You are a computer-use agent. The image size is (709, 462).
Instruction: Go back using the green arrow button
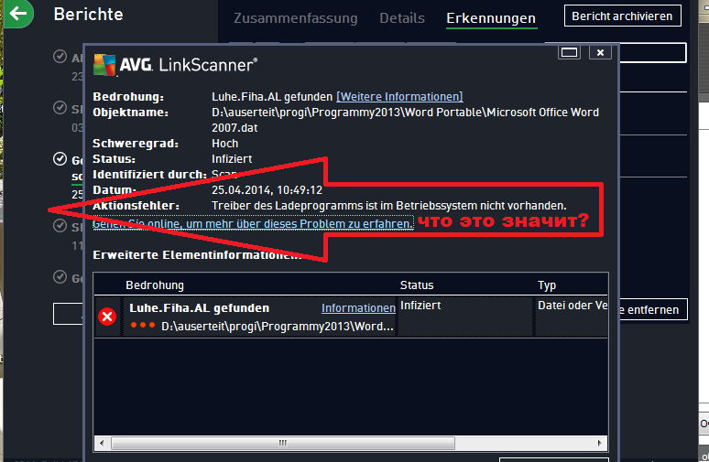[18, 13]
